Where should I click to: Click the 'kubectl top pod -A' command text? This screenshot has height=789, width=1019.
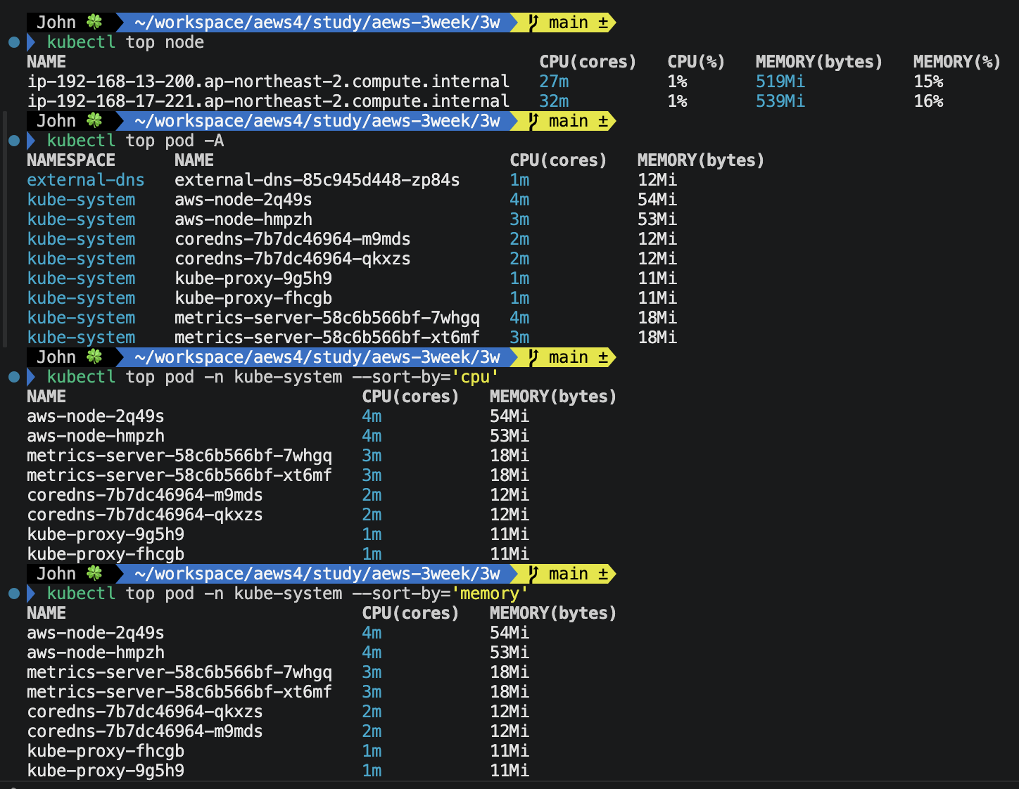click(x=135, y=141)
